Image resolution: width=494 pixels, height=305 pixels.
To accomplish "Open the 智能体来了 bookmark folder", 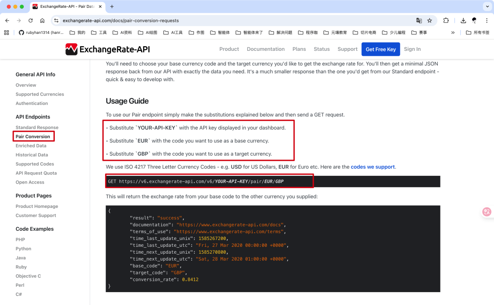I will pyautogui.click(x=249, y=33).
